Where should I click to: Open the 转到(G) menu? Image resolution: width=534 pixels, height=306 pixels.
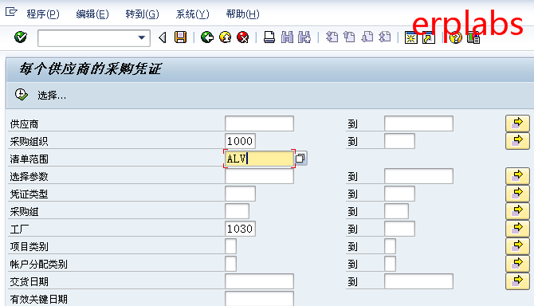coord(142,14)
